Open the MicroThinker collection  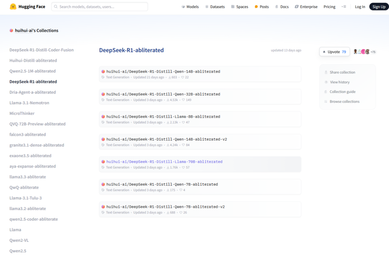(x=22, y=114)
